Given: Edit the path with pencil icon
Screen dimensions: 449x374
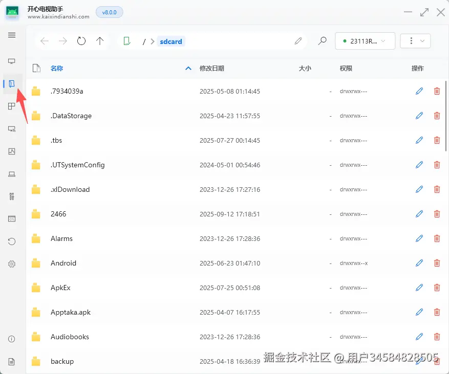Looking at the screenshot, I should point(298,41).
